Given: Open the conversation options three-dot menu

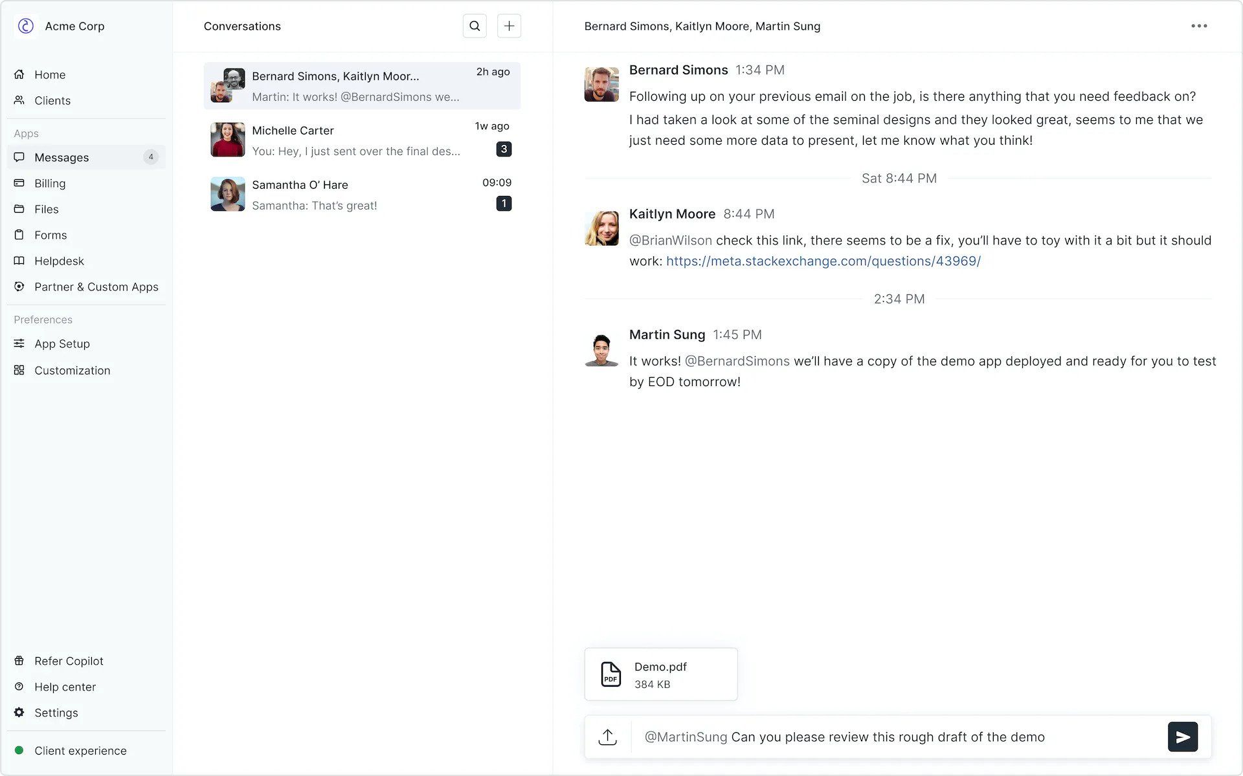Looking at the screenshot, I should (1200, 26).
